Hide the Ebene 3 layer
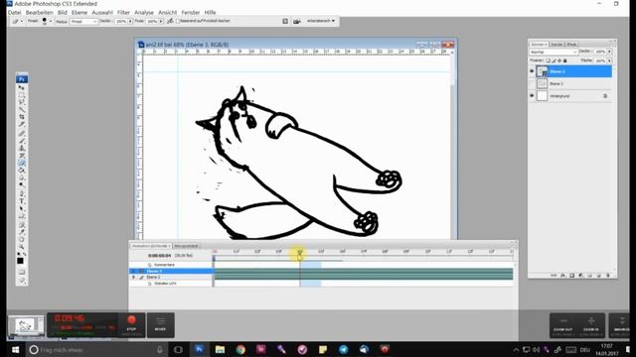Image resolution: width=636 pixels, height=357 pixels. 532,71
